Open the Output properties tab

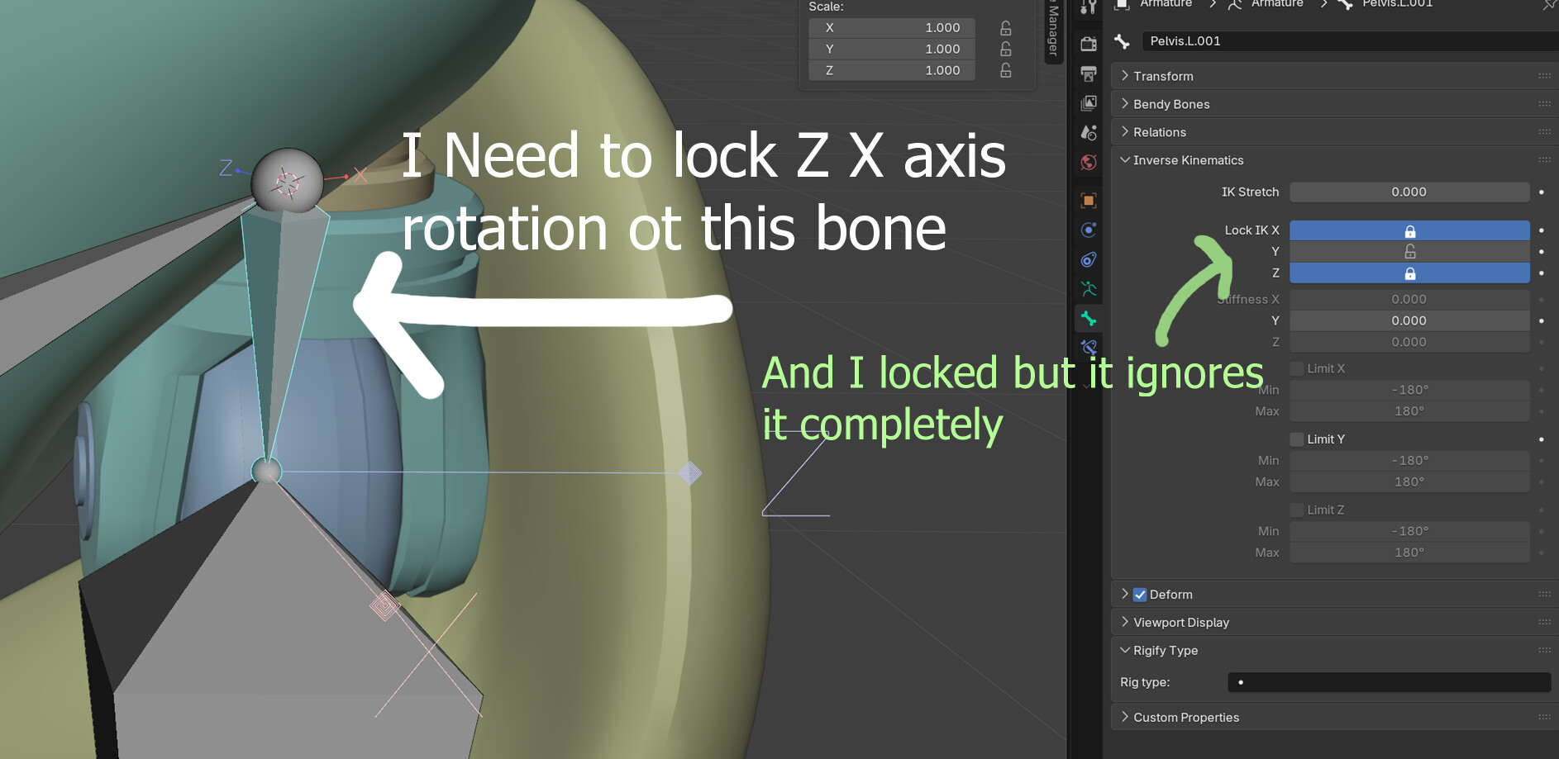pyautogui.click(x=1089, y=74)
